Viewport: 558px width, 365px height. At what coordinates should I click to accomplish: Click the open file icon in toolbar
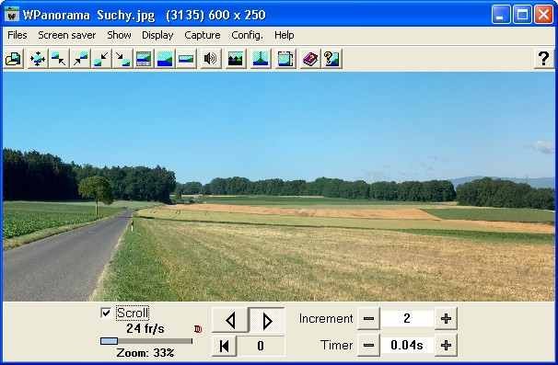14,58
